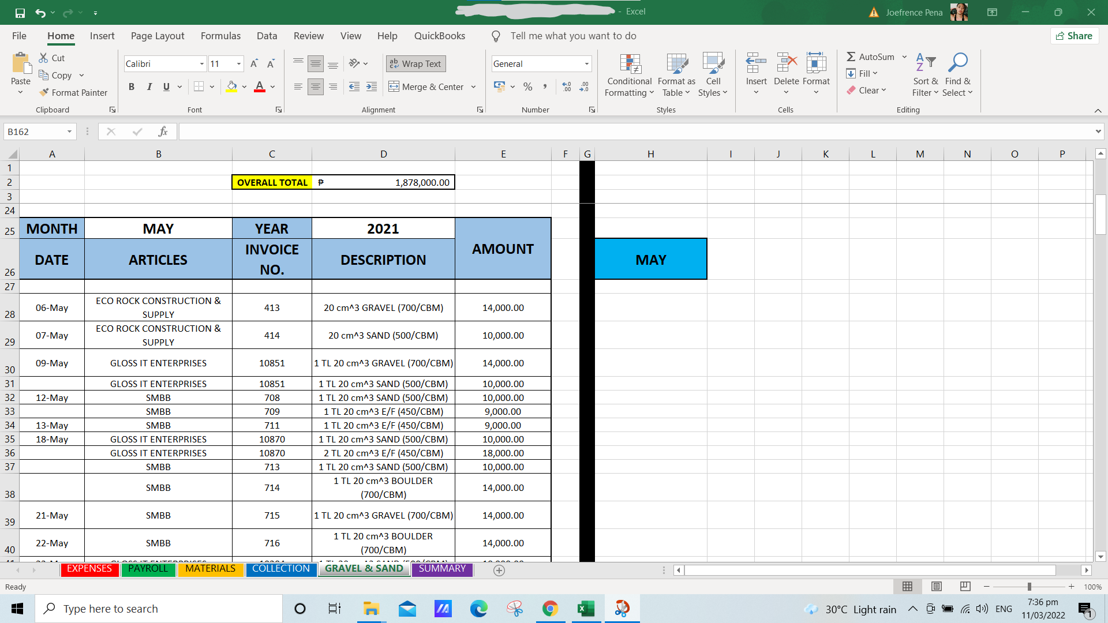Switch to Page Break Preview view

click(x=965, y=587)
